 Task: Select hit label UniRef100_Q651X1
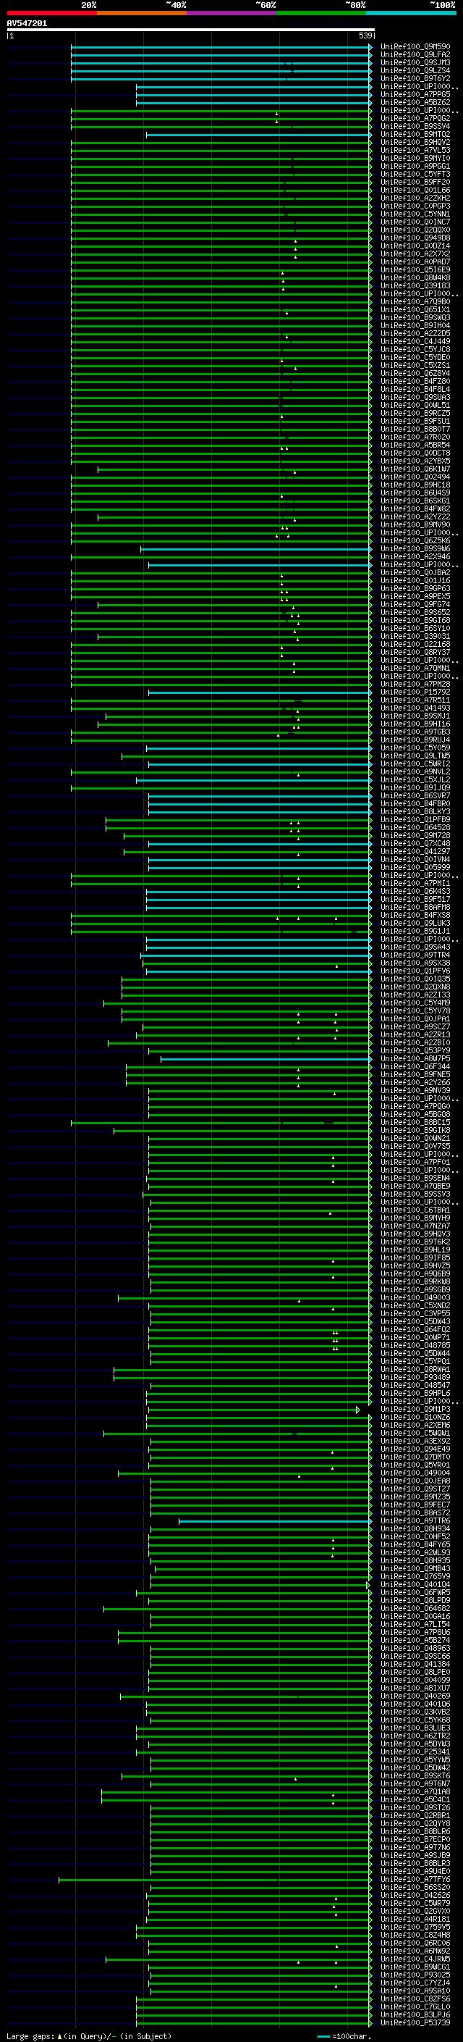[415, 310]
